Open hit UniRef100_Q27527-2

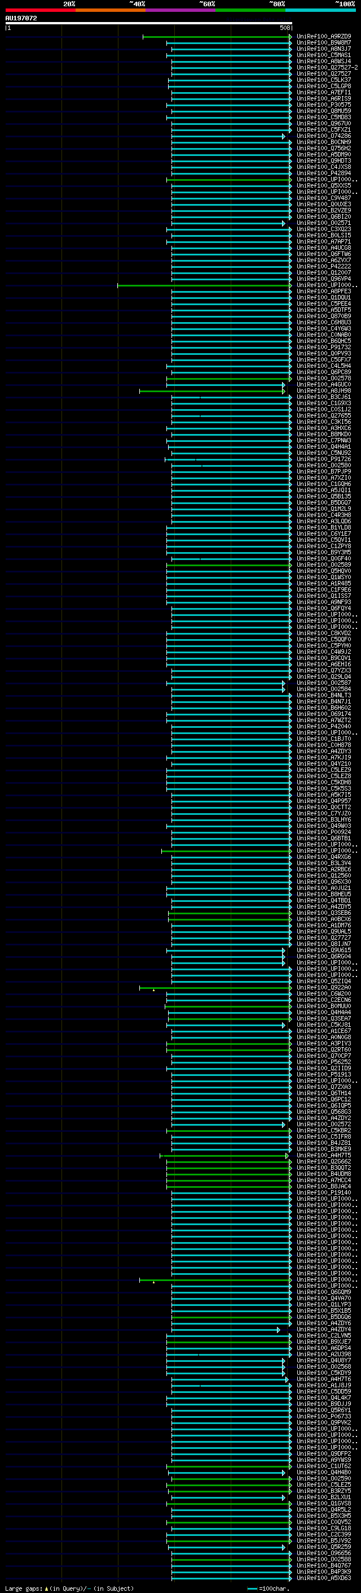327,67
